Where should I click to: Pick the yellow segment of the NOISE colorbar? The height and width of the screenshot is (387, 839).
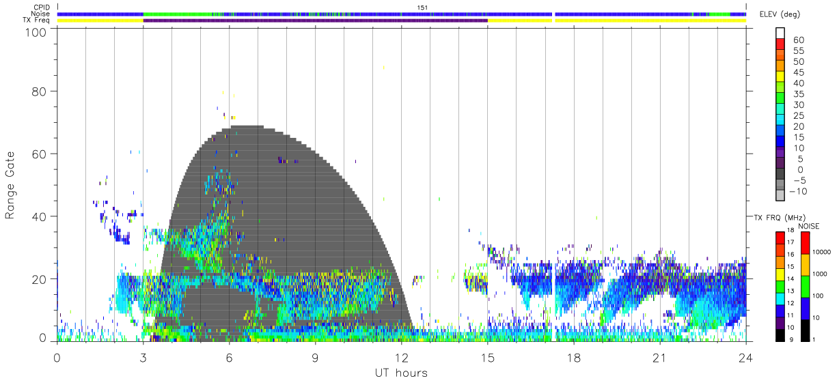click(805, 264)
